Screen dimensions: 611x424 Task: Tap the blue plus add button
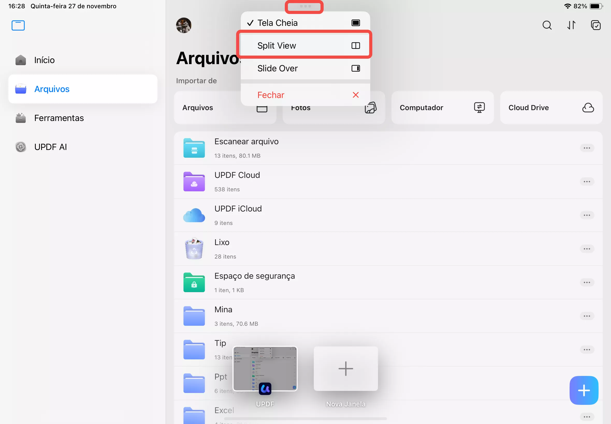(584, 390)
